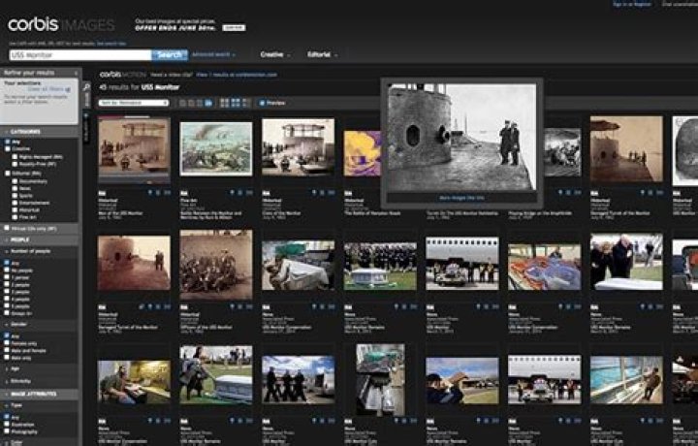Switch to the third grid layout icon
Image resolution: width=698 pixels, height=446 pixels.
coord(246,104)
